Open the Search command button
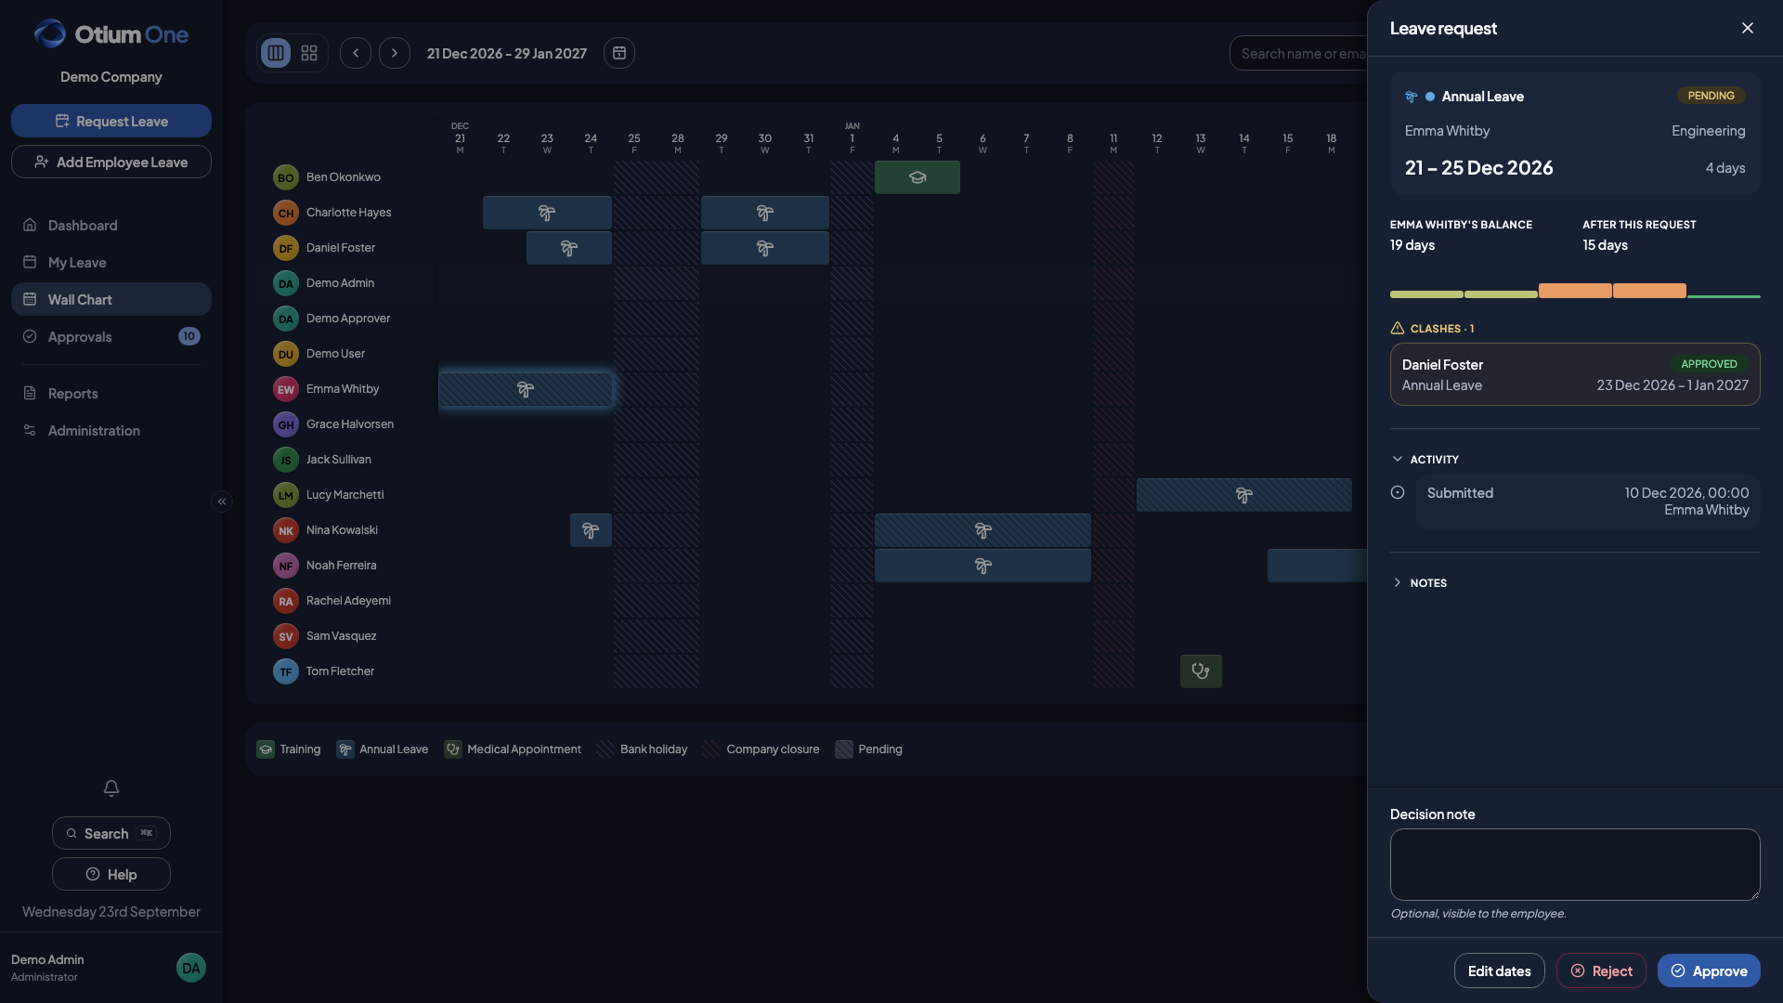 pyautogui.click(x=111, y=833)
